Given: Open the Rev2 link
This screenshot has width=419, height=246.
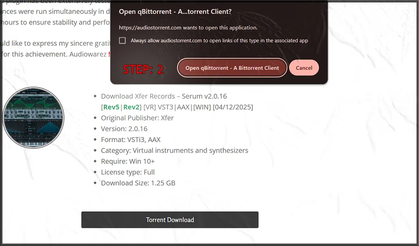Looking at the screenshot, I should pyautogui.click(x=131, y=107).
